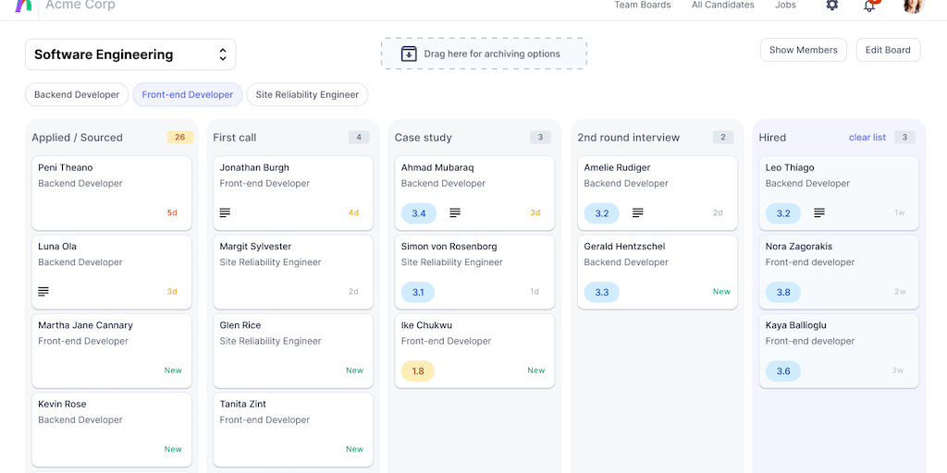This screenshot has height=473, width=947.
Task: Open notes icon on Luna Ola card
Action: (x=43, y=292)
